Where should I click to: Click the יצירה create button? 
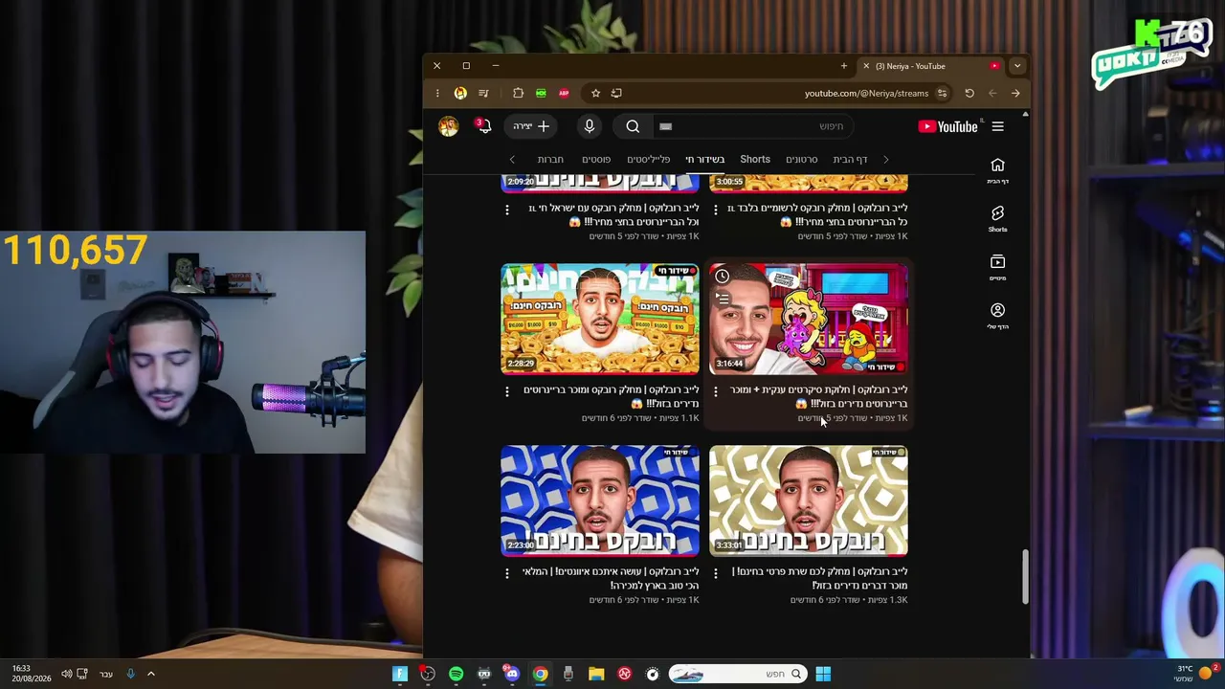coord(530,126)
